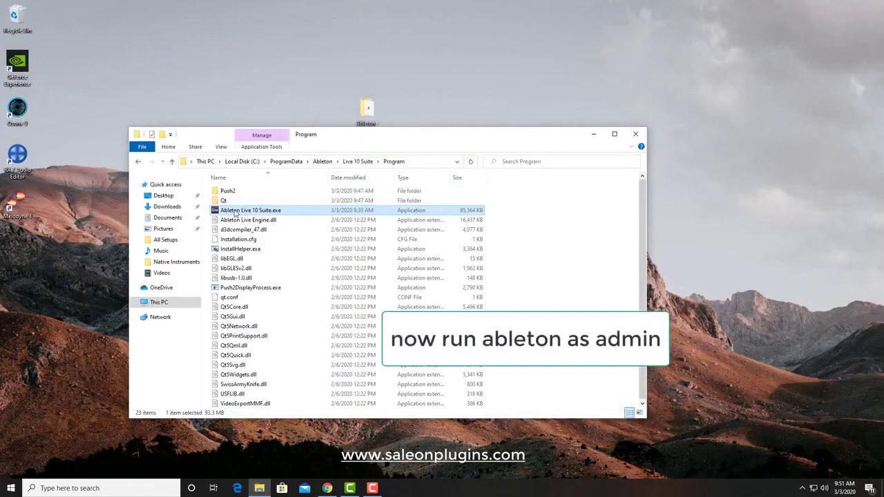884x497 pixels.
Task: Open Explorer help button
Action: click(x=641, y=146)
